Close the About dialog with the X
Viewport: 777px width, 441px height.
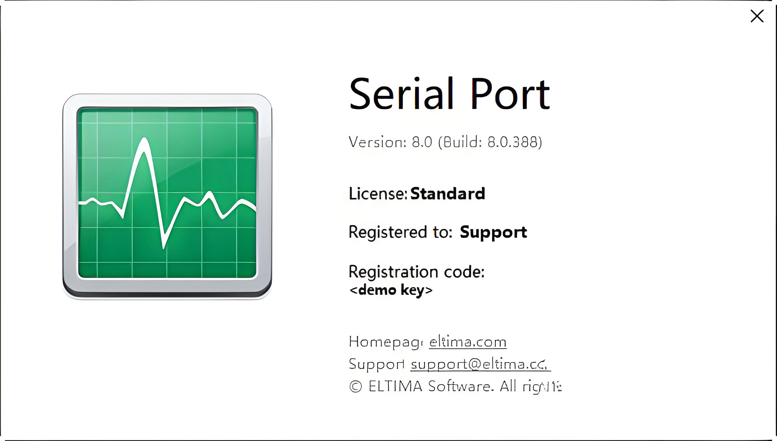(757, 16)
